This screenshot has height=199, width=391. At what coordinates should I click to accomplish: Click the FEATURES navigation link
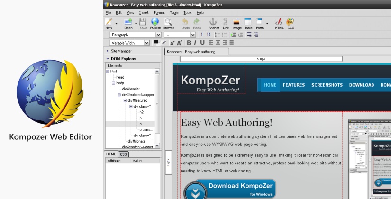coord(294,85)
